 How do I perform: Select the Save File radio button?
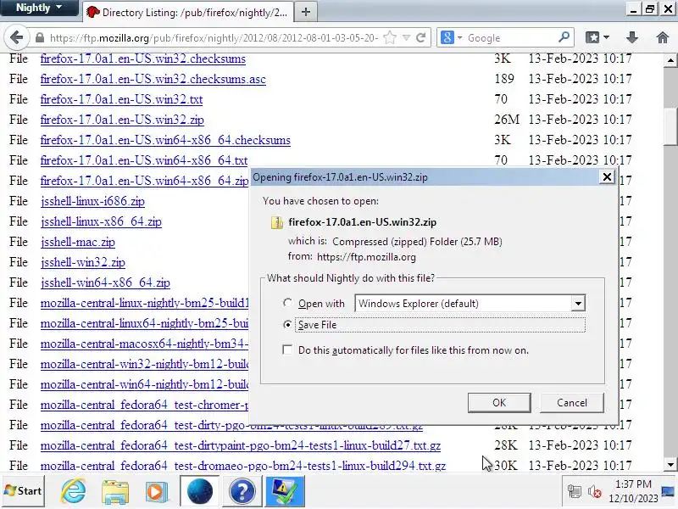coord(287,324)
